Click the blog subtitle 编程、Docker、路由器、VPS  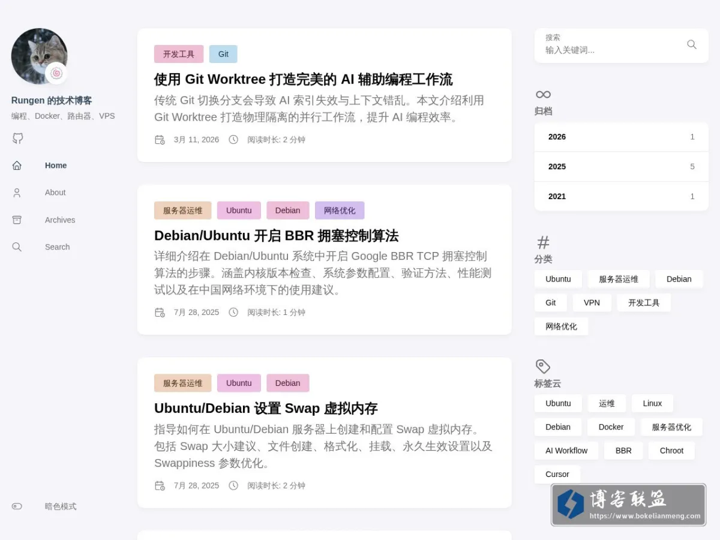click(x=63, y=116)
